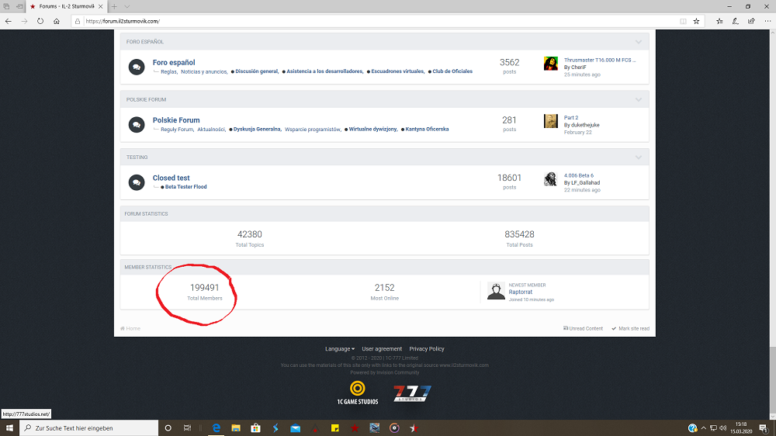This screenshot has width=776, height=436.
Task: Open a new tab with plus icon
Action: [114, 6]
